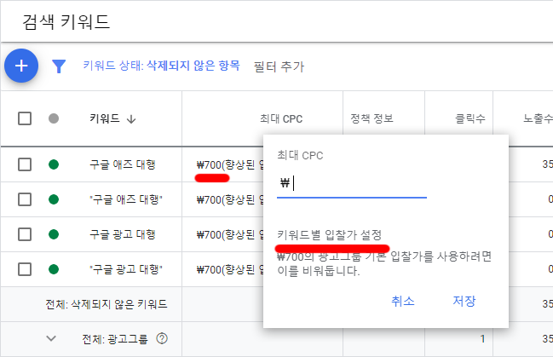Viewport: 553px width, 357px height.
Task: Click the 전체: 광고그룹 summary label
Action: [115, 339]
